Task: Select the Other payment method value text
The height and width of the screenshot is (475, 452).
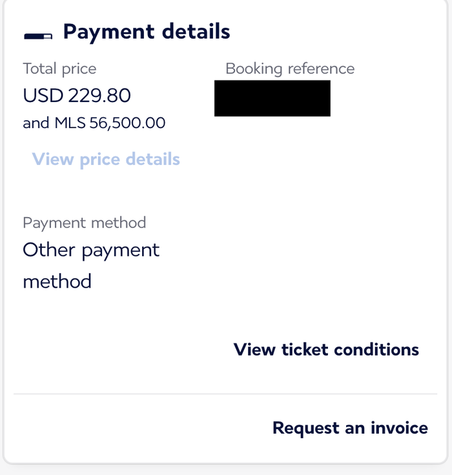Action: [91, 266]
